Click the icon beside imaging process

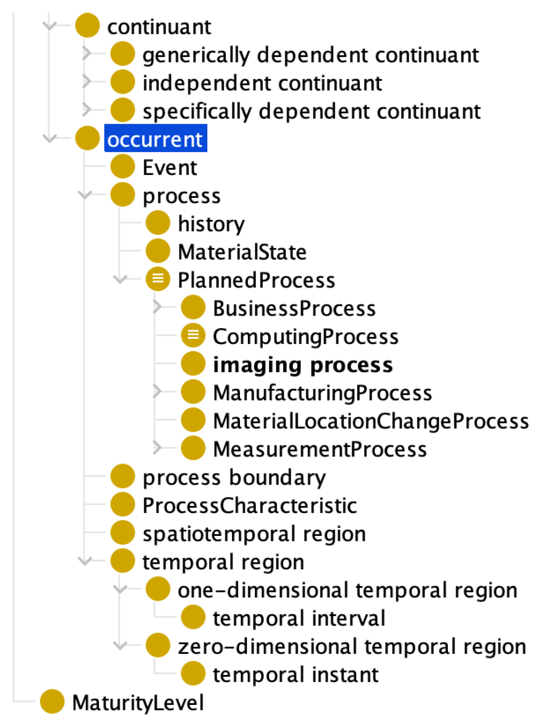point(193,364)
